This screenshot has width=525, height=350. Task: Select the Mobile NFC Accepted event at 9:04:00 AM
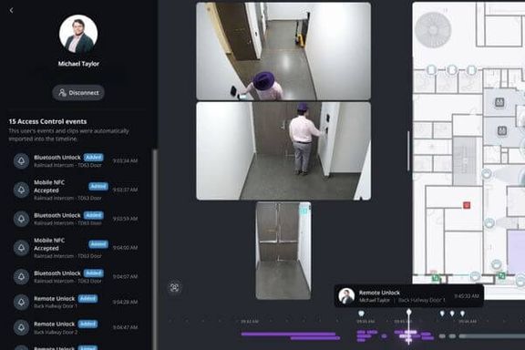77,248
